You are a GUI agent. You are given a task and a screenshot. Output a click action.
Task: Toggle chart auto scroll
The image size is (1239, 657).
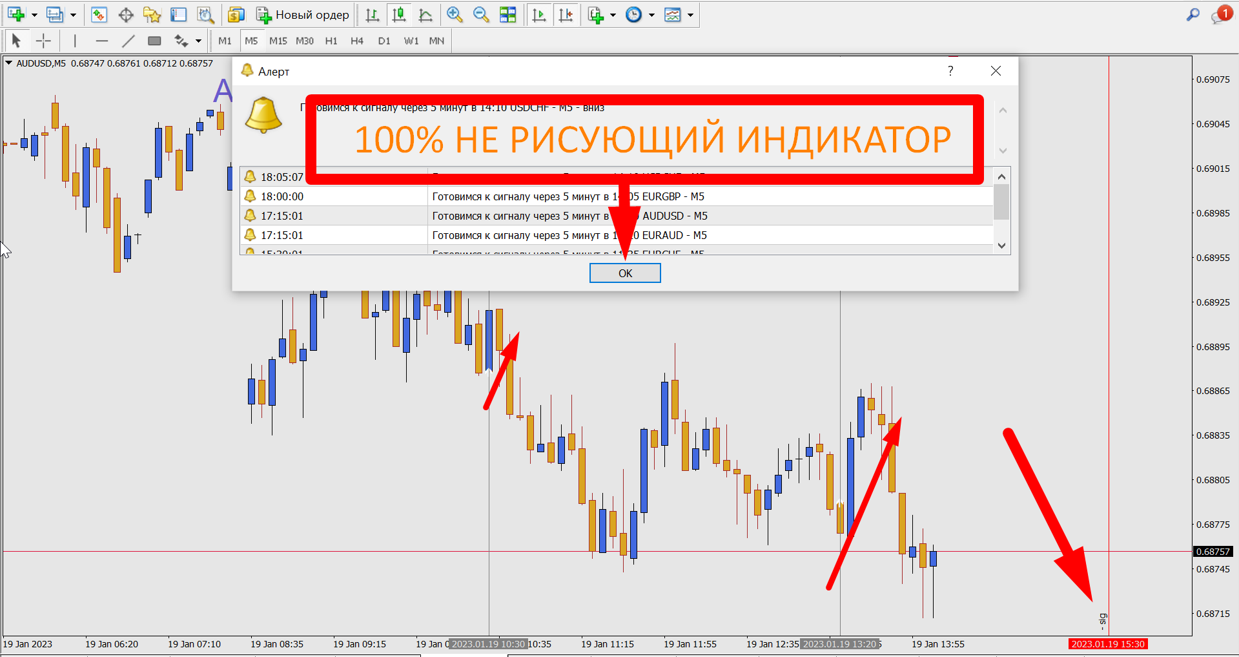(x=538, y=14)
